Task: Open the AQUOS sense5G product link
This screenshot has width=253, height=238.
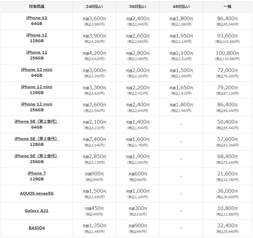Action: pos(37,193)
